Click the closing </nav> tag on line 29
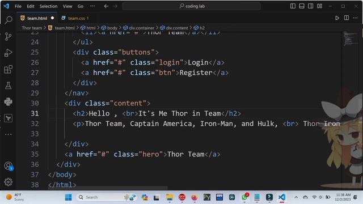363x204 pixels. tap(77, 93)
